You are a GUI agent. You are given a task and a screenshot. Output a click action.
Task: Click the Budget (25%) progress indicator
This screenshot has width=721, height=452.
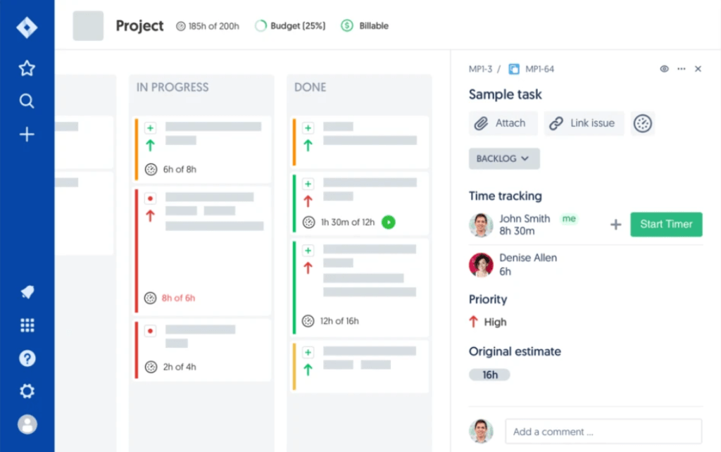click(x=289, y=25)
